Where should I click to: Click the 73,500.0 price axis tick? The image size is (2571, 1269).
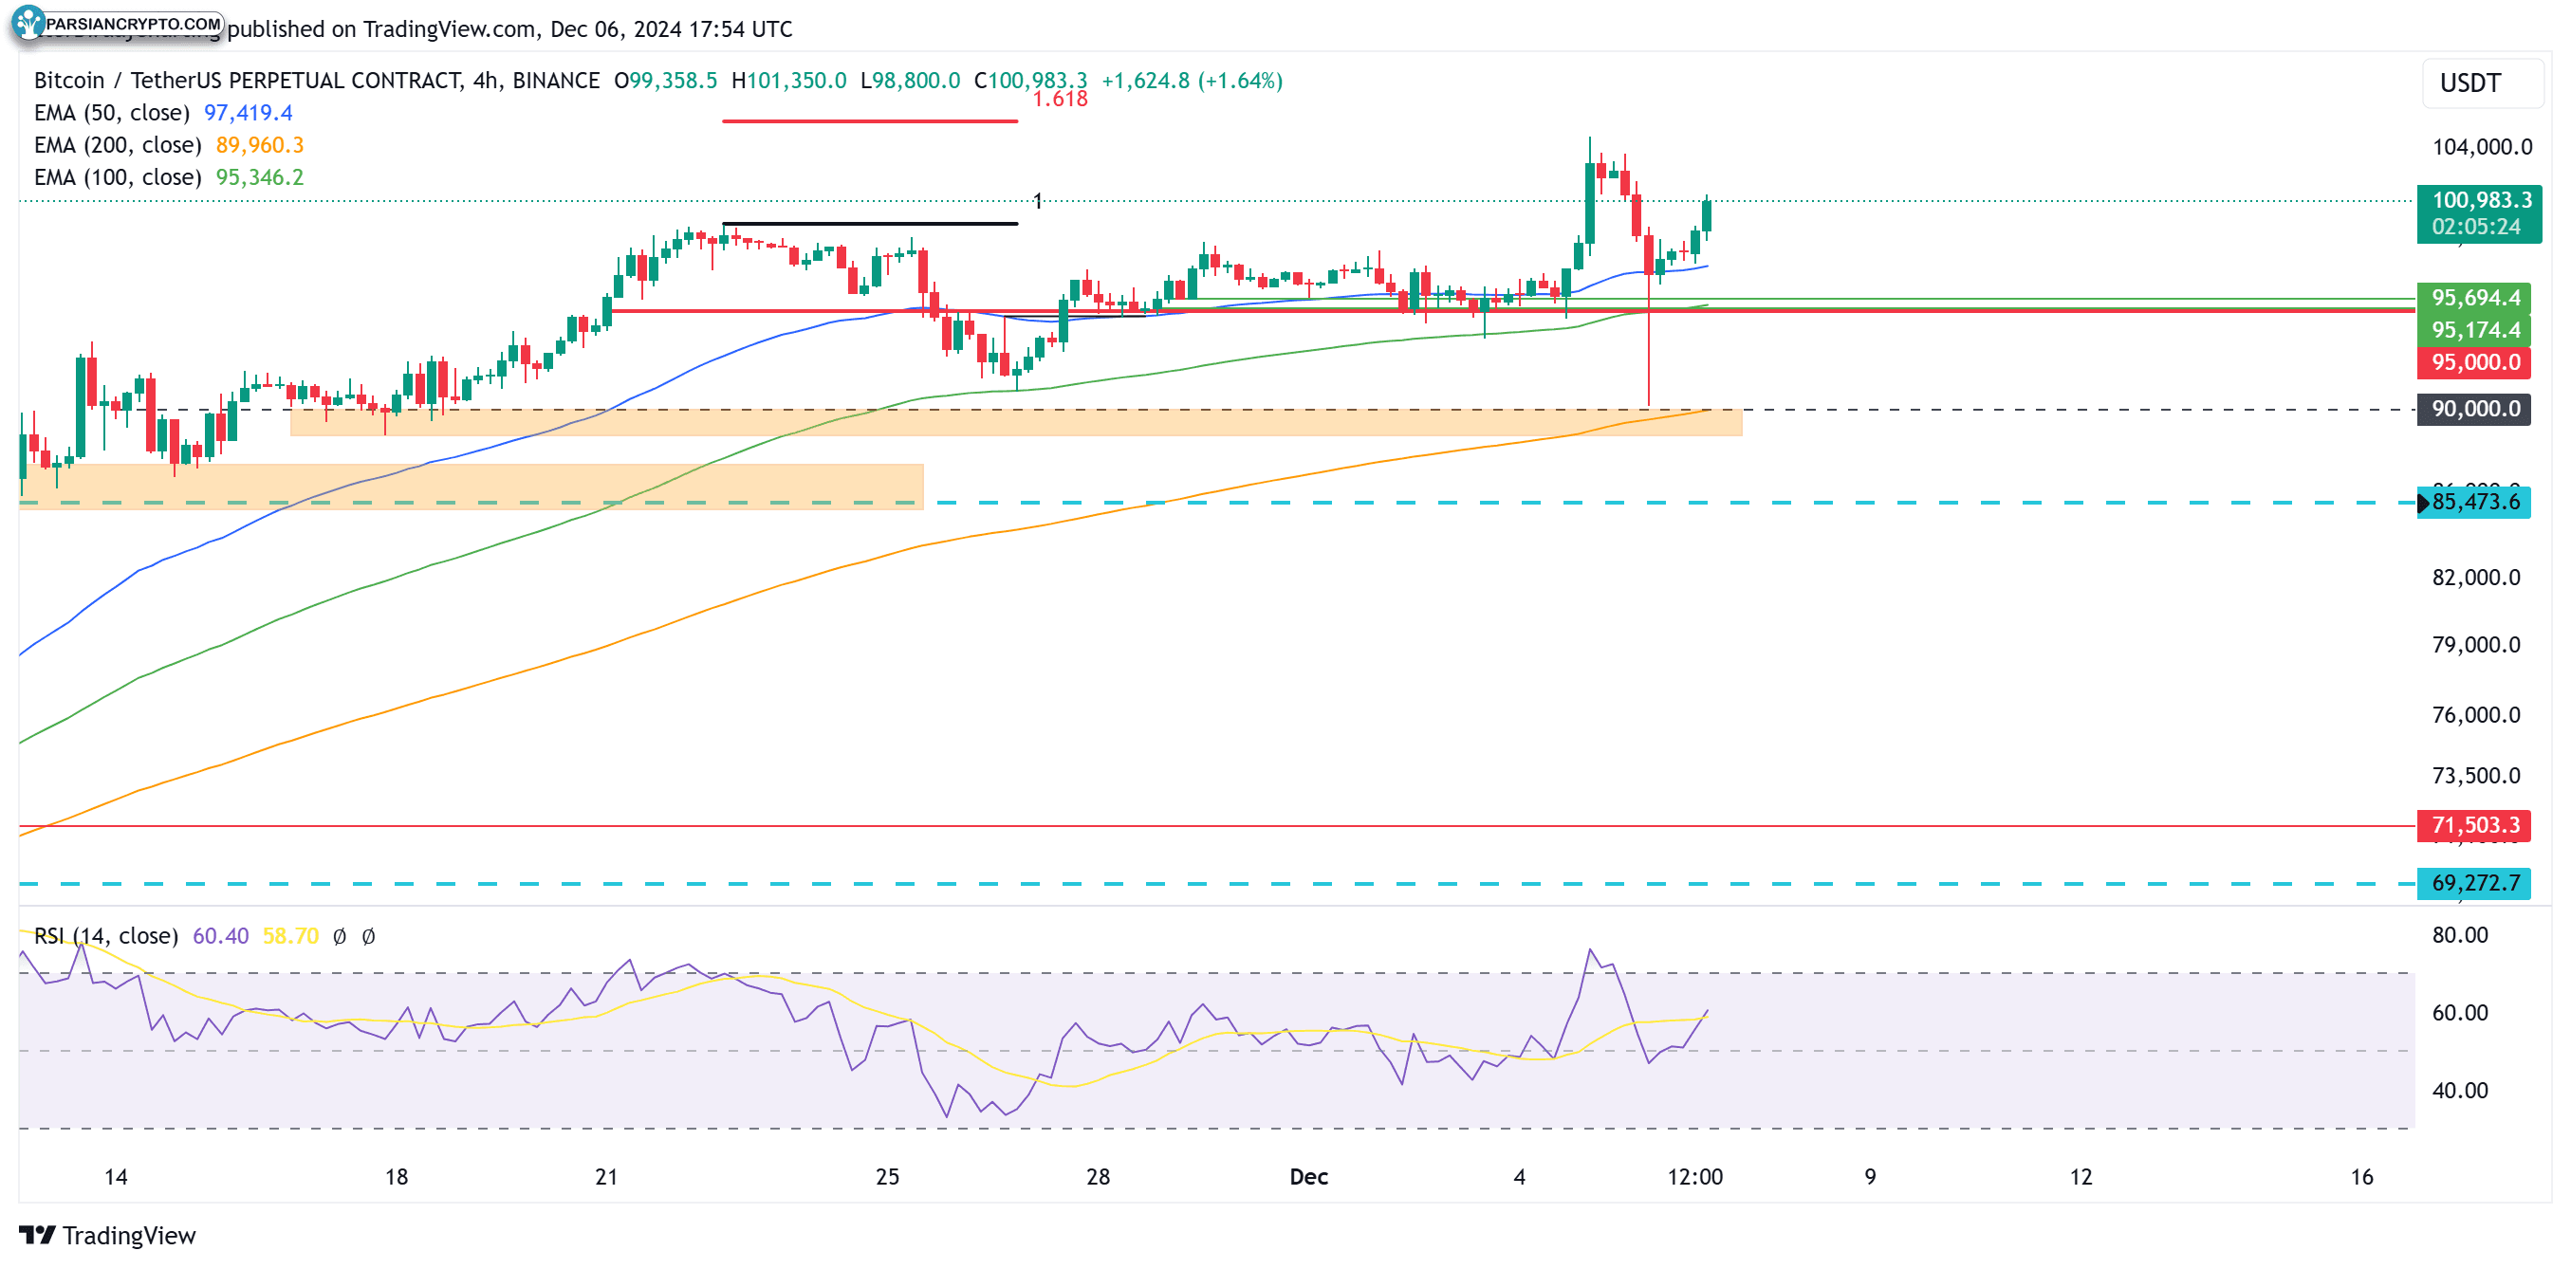coord(2476,775)
